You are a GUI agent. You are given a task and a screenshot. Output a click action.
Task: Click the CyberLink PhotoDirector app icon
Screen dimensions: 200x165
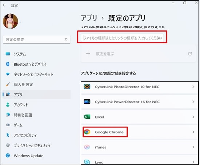(x=87, y=87)
